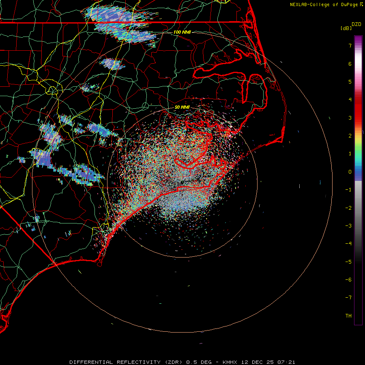Click the 7 value on the color scale
This screenshot has width=365, height=365.
(x=350, y=45)
